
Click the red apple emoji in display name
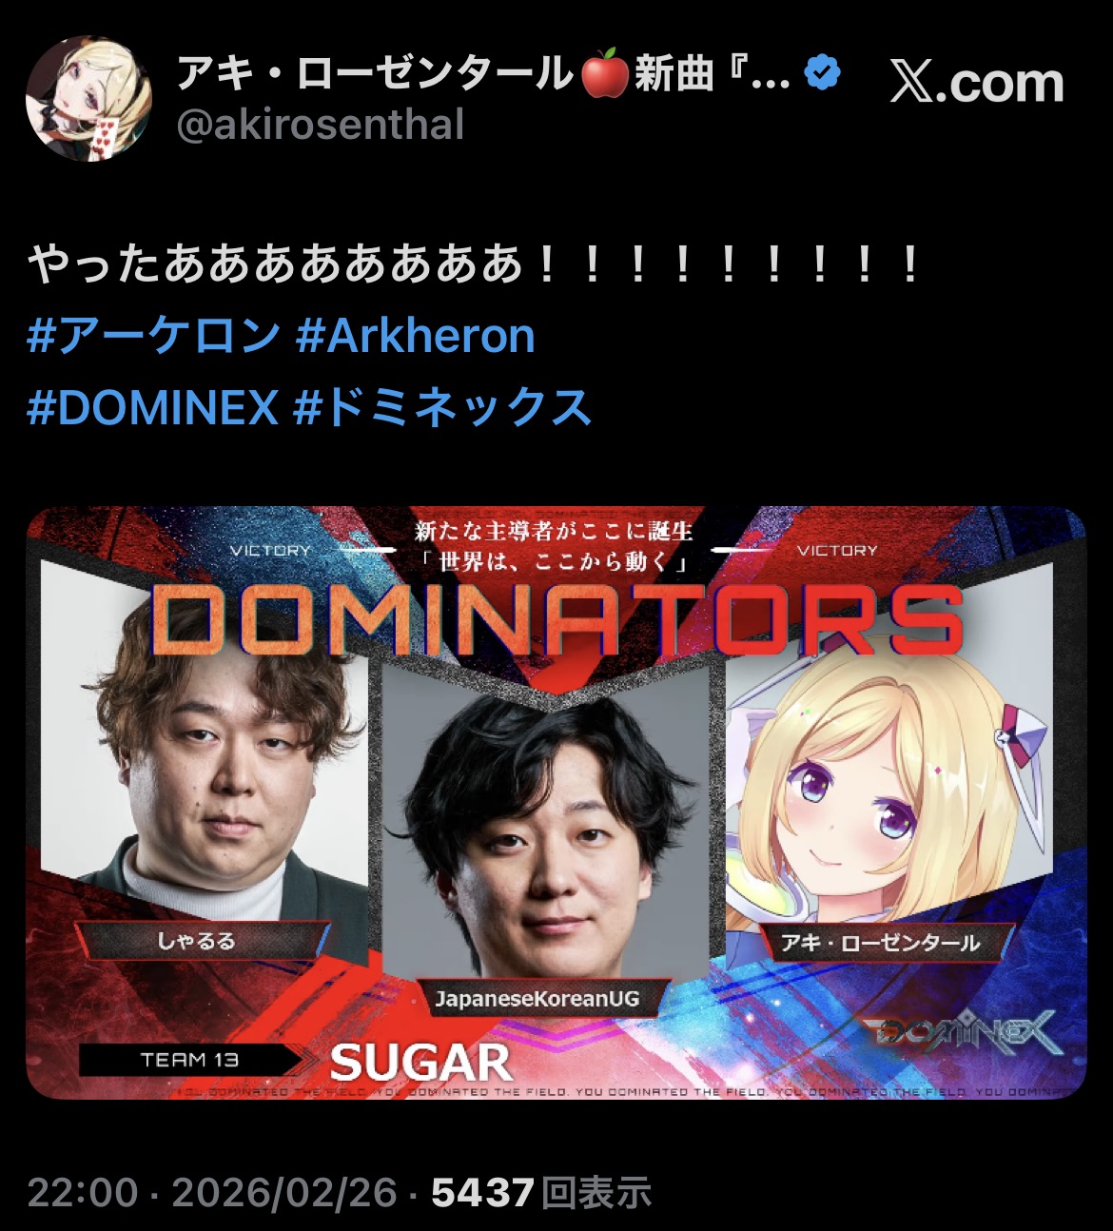pyautogui.click(x=603, y=74)
